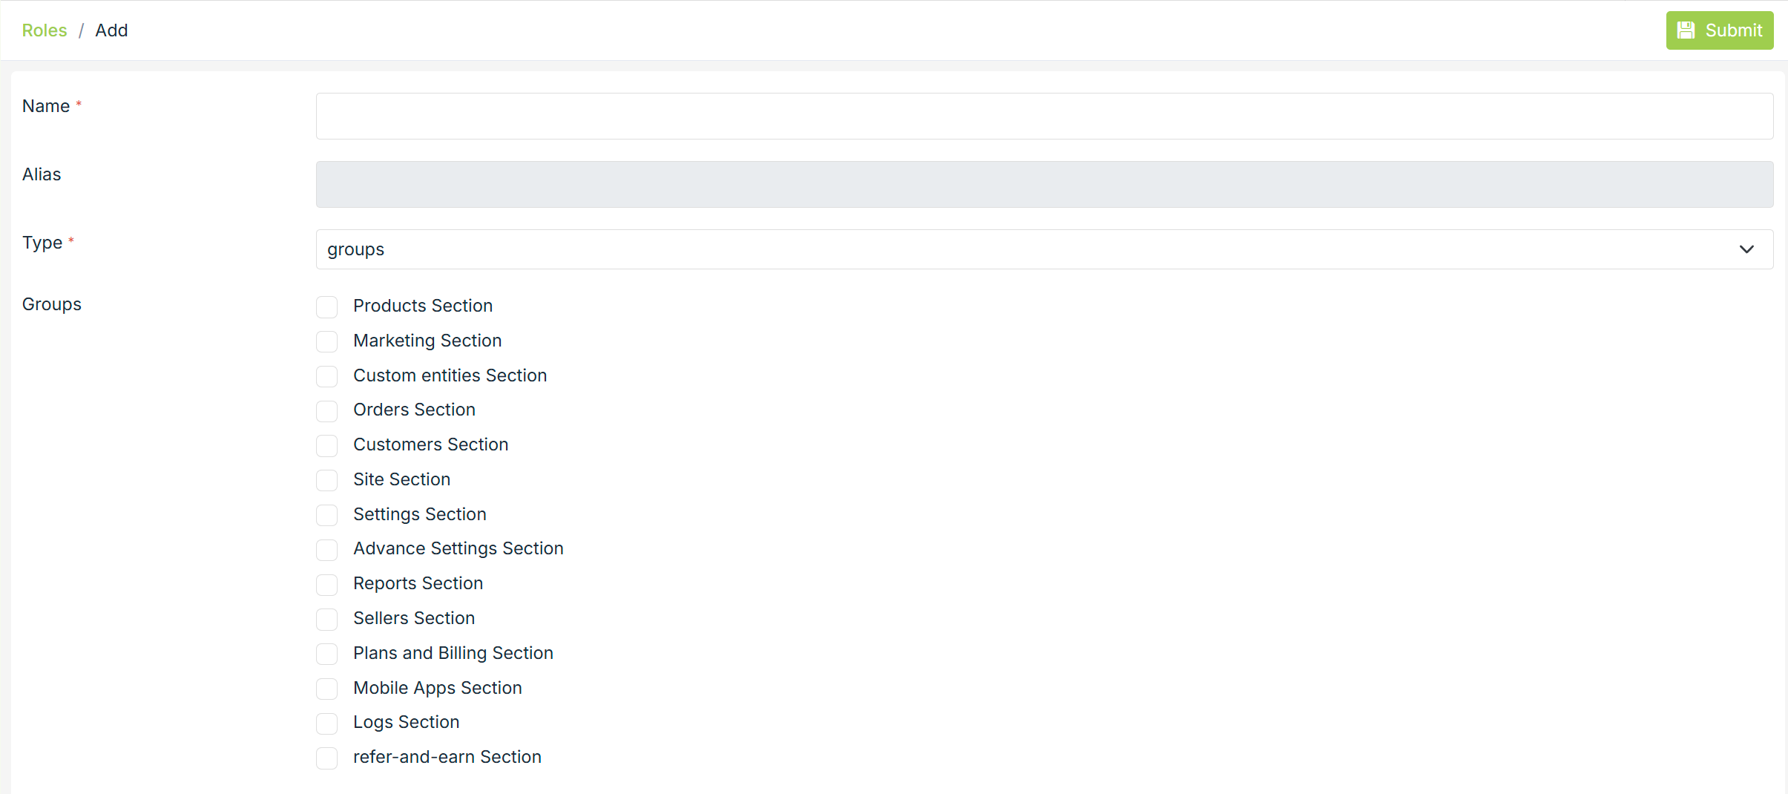Click the disabled Alias field
The image size is (1788, 794).
(1044, 184)
